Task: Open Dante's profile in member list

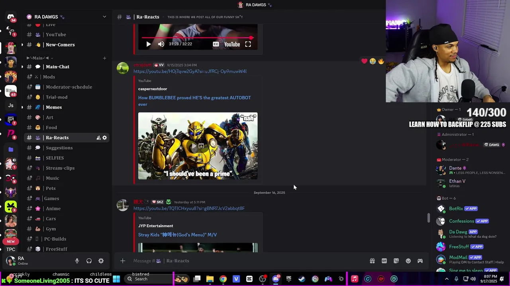Action: tap(470, 170)
